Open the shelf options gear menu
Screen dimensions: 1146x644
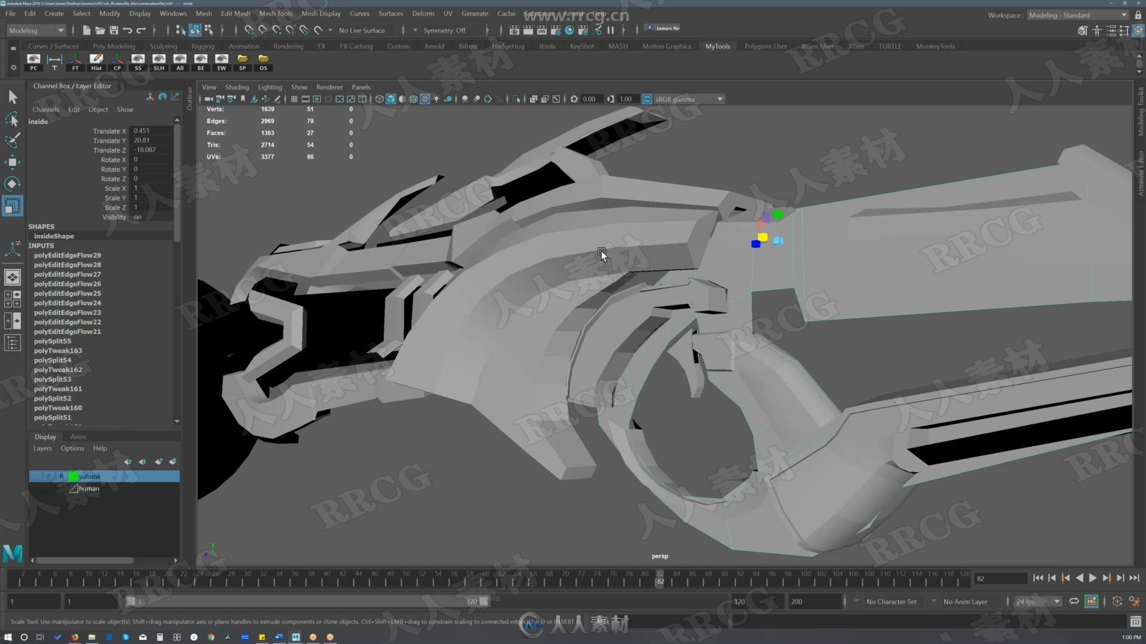13,67
